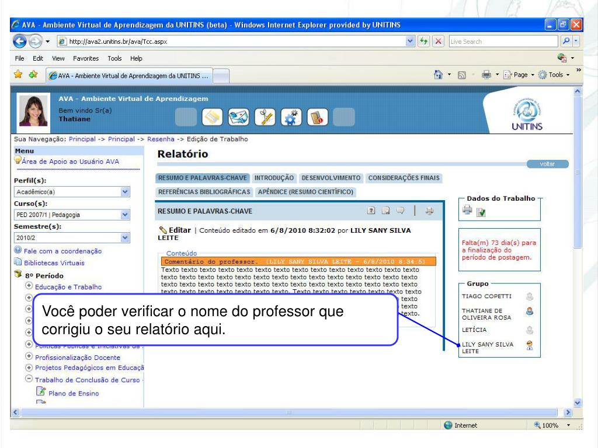Viewport: 598px width, 448px height.
Task: Select the RESUMO E PALAVRAS-CHAVE tab
Action: [x=203, y=178]
